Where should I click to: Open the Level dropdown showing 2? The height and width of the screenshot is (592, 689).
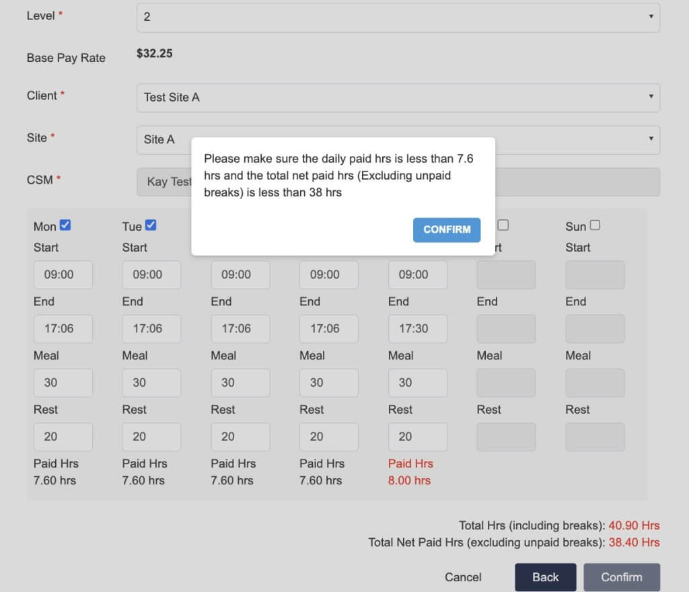[x=398, y=17]
